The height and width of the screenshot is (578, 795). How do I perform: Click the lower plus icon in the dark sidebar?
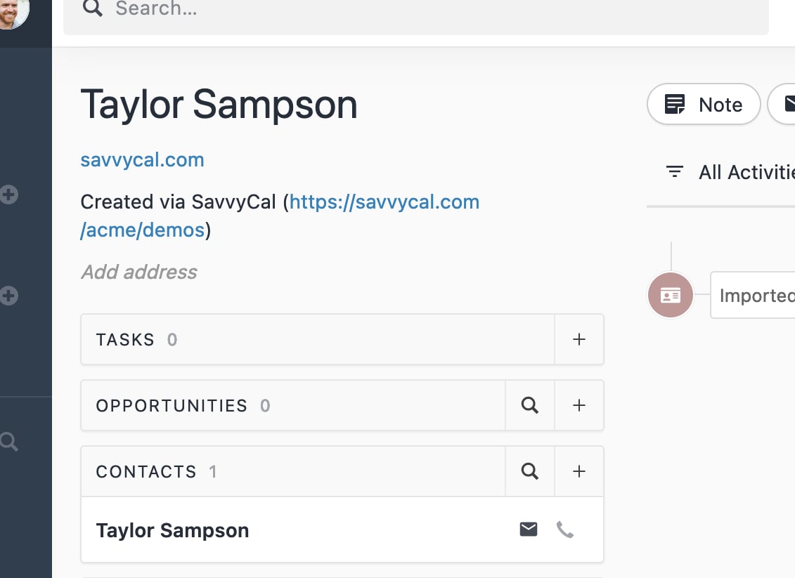9,296
